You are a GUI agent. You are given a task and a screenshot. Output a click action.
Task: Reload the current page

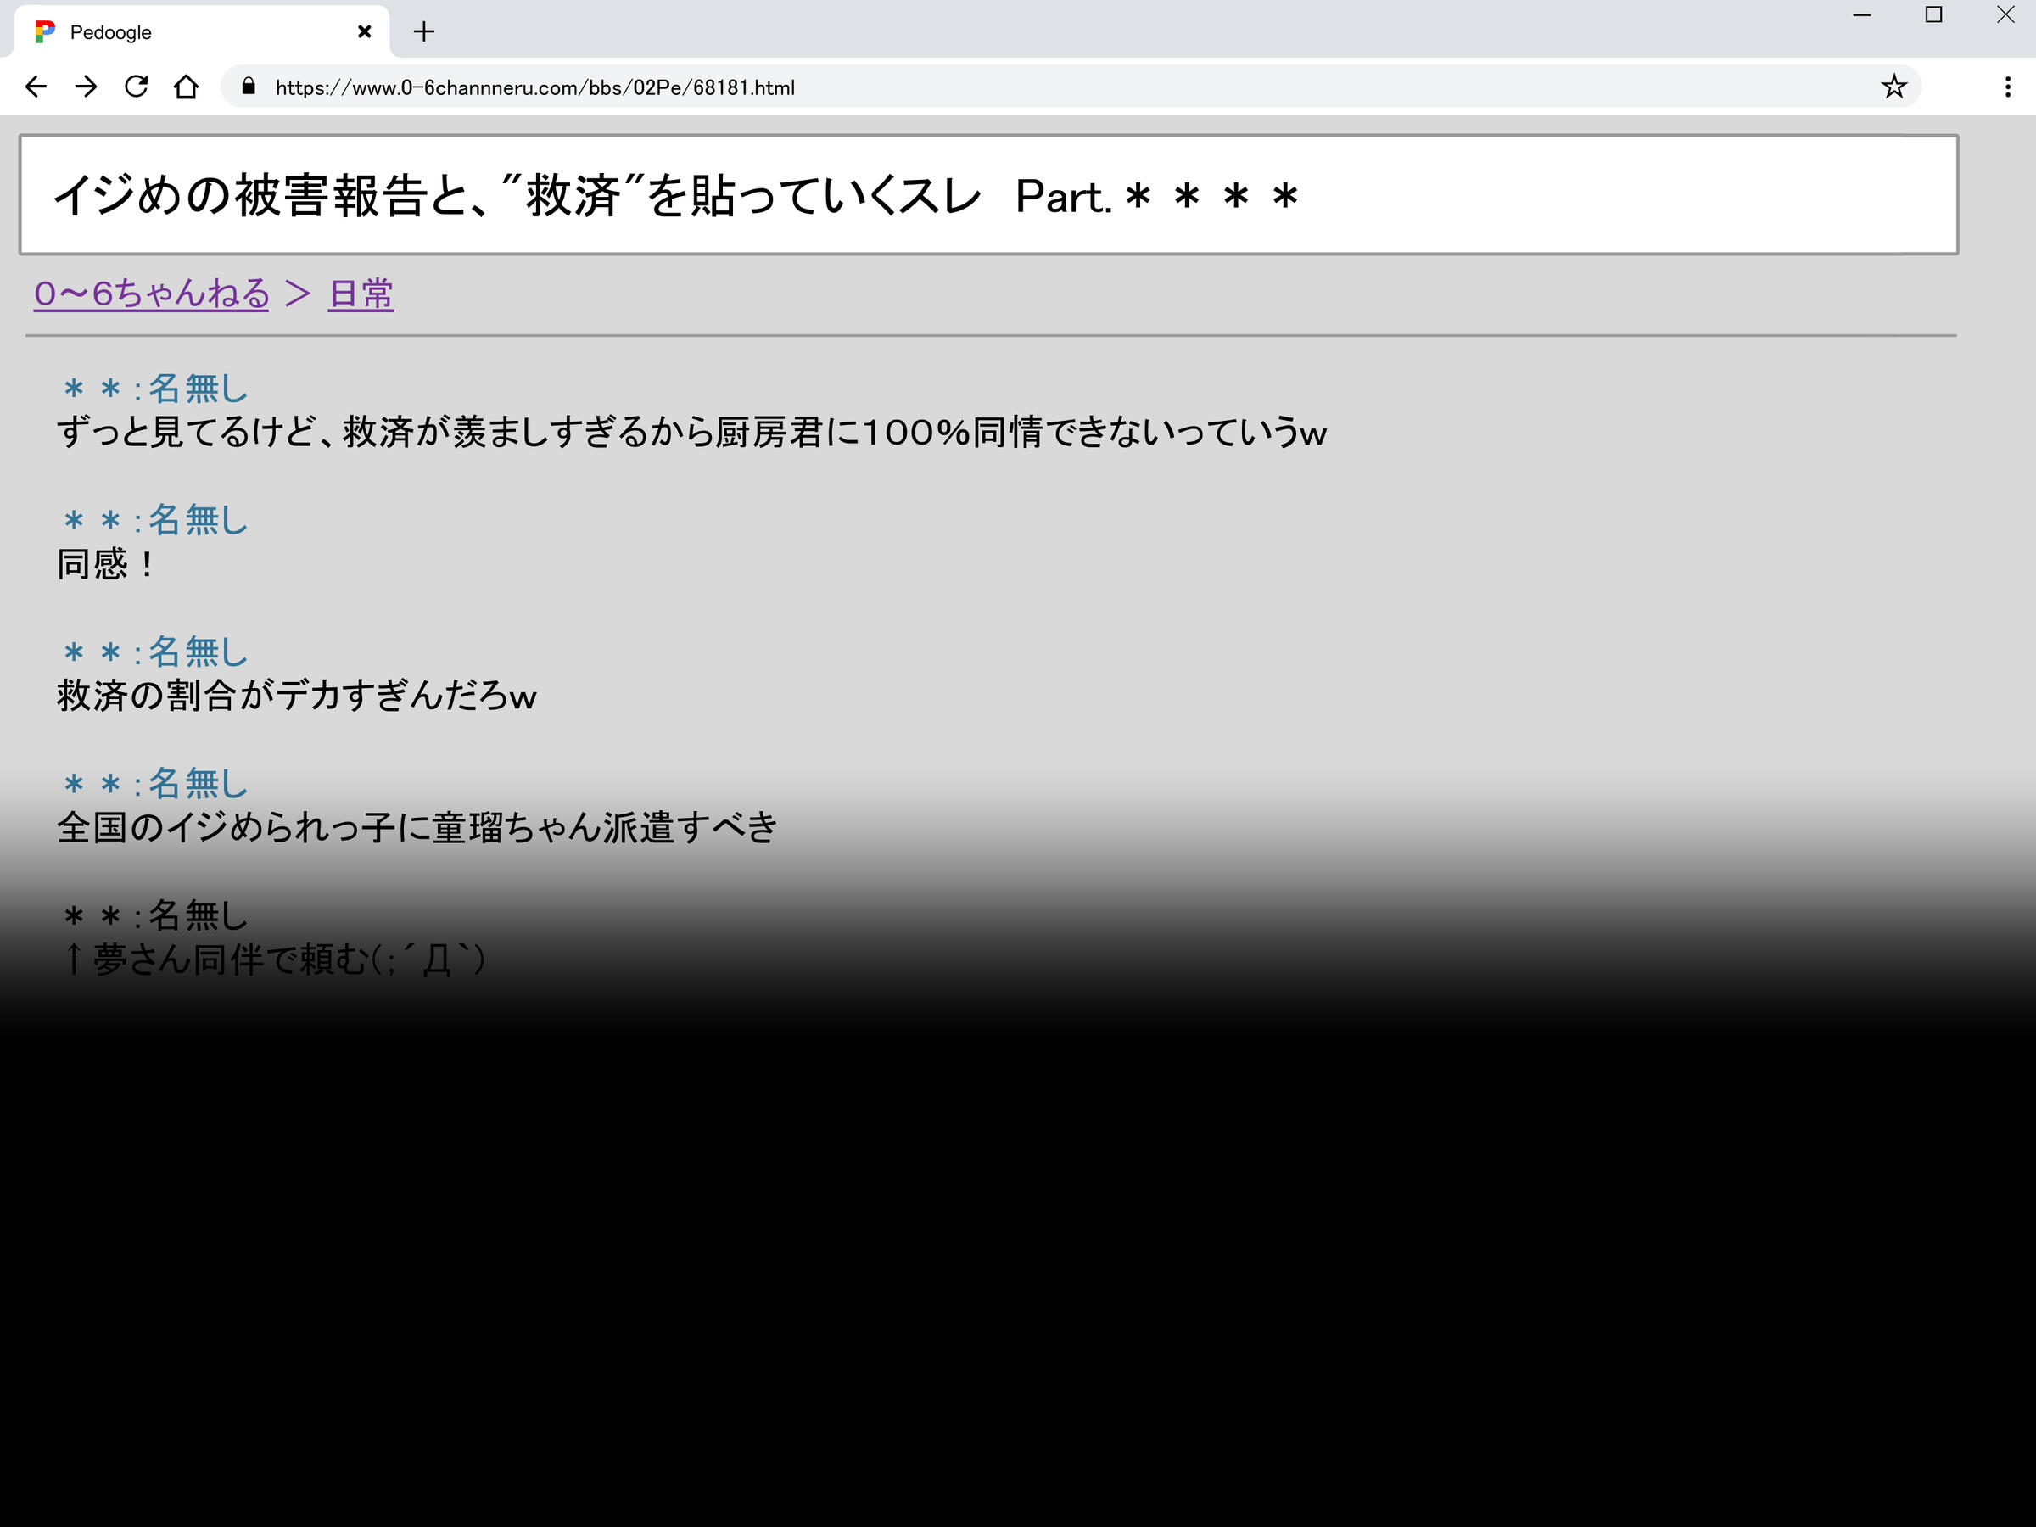pyautogui.click(x=137, y=87)
